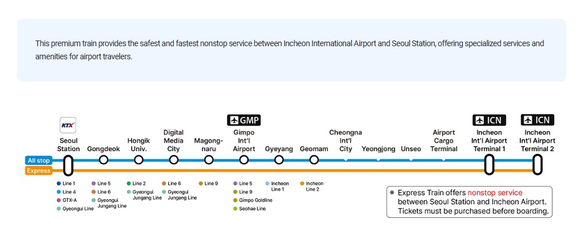The height and width of the screenshot is (235, 581).
Task: Select the Gongdeok station circle marker
Action: [104, 160]
